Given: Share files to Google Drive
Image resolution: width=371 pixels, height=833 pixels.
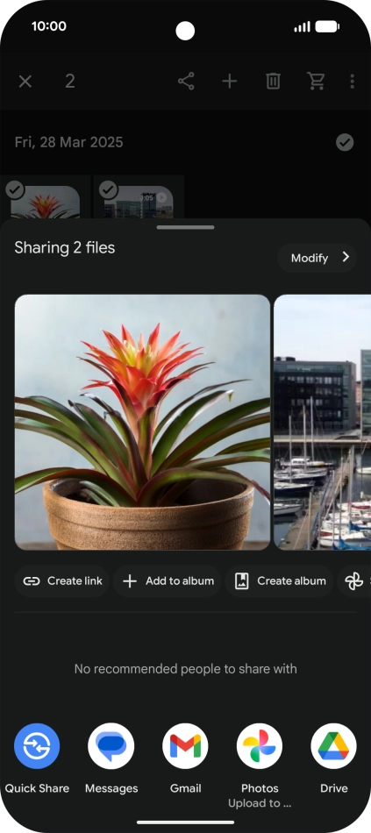Looking at the screenshot, I should pos(334,746).
